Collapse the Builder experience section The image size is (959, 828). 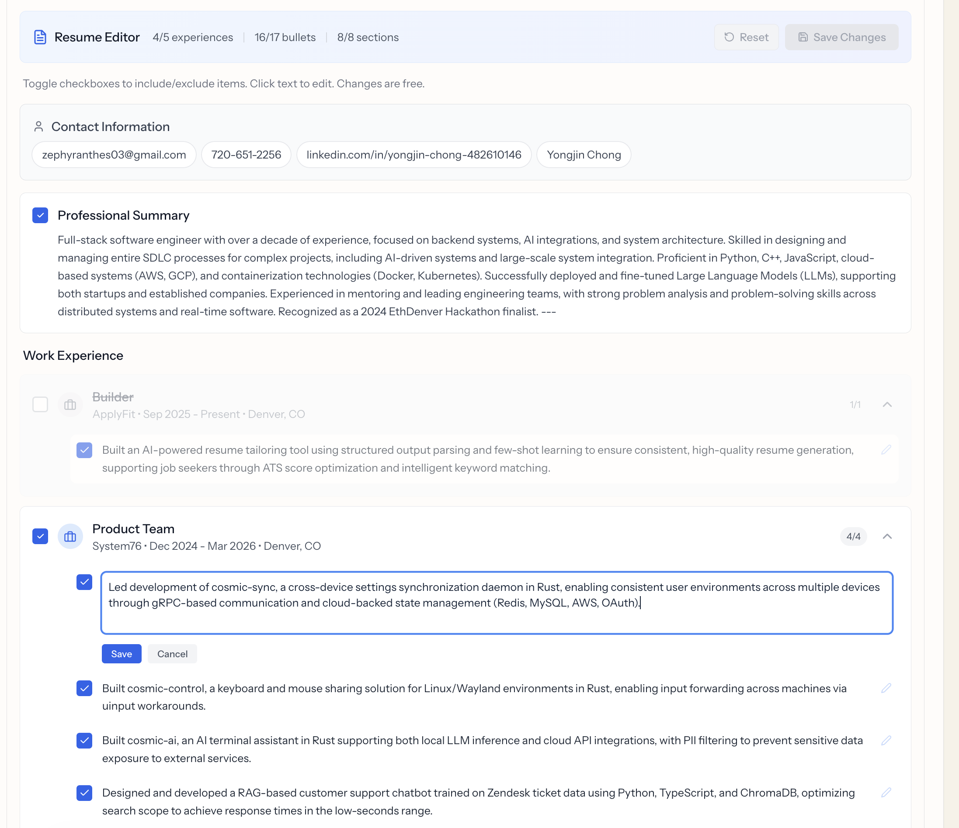point(887,404)
